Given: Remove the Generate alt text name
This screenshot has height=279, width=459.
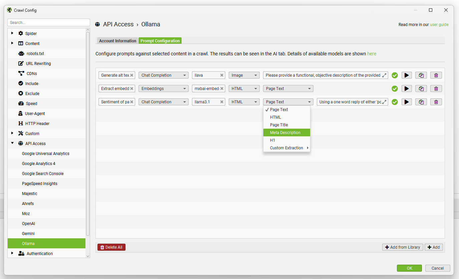Looking at the screenshot, I should pyautogui.click(x=132, y=75).
